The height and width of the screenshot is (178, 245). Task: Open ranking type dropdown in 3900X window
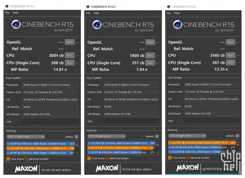click(x=26, y=137)
